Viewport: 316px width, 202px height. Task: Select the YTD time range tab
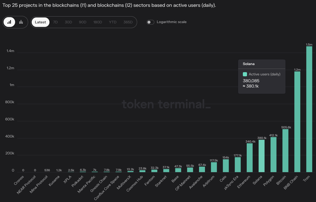click(x=113, y=22)
